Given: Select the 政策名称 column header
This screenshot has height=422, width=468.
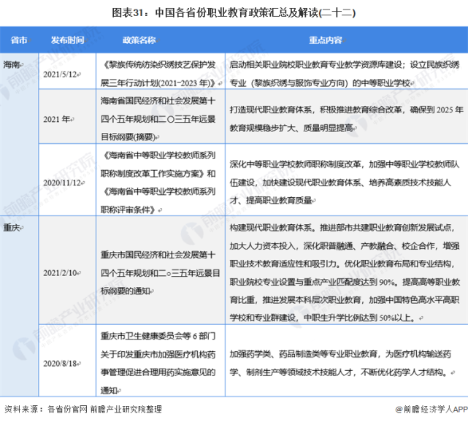Looking at the screenshot, I should click(139, 40).
